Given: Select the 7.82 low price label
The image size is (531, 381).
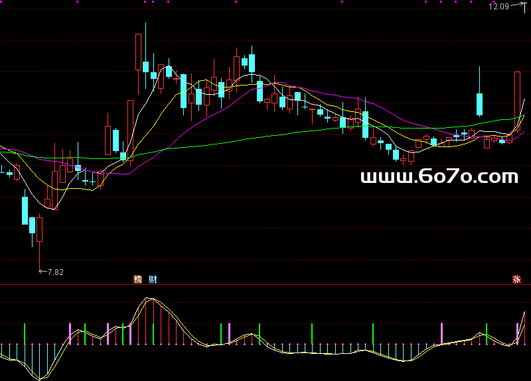Looking at the screenshot, I should (x=56, y=272).
